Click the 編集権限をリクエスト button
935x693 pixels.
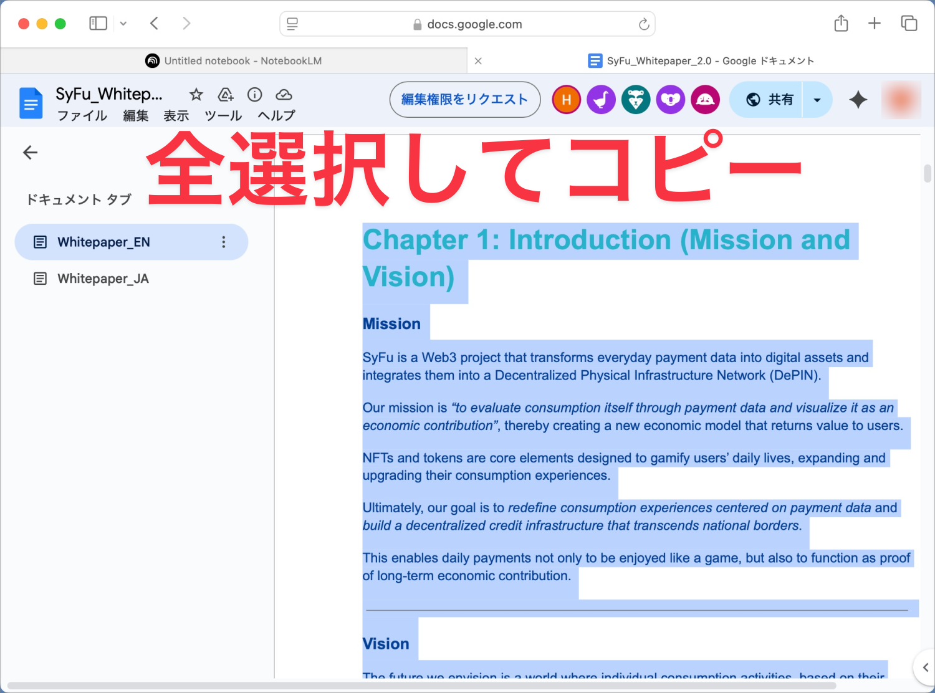click(464, 100)
